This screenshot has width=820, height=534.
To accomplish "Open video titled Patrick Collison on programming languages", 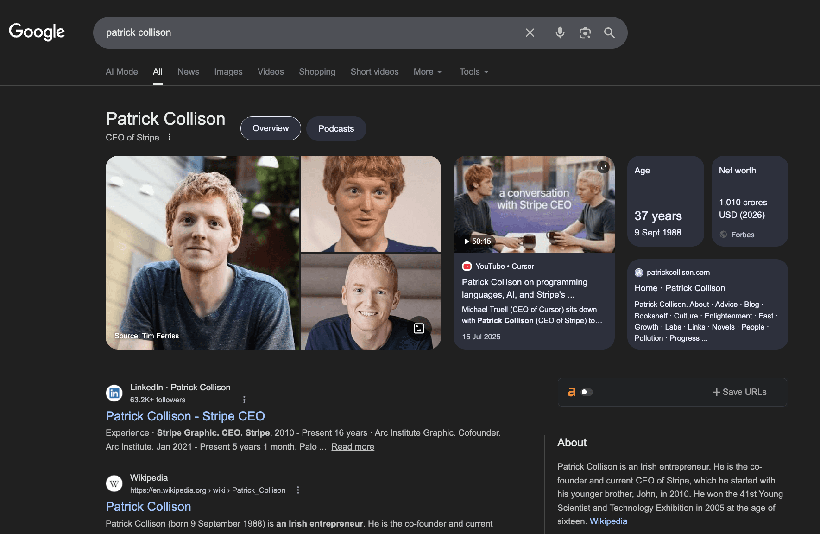I will 524,288.
